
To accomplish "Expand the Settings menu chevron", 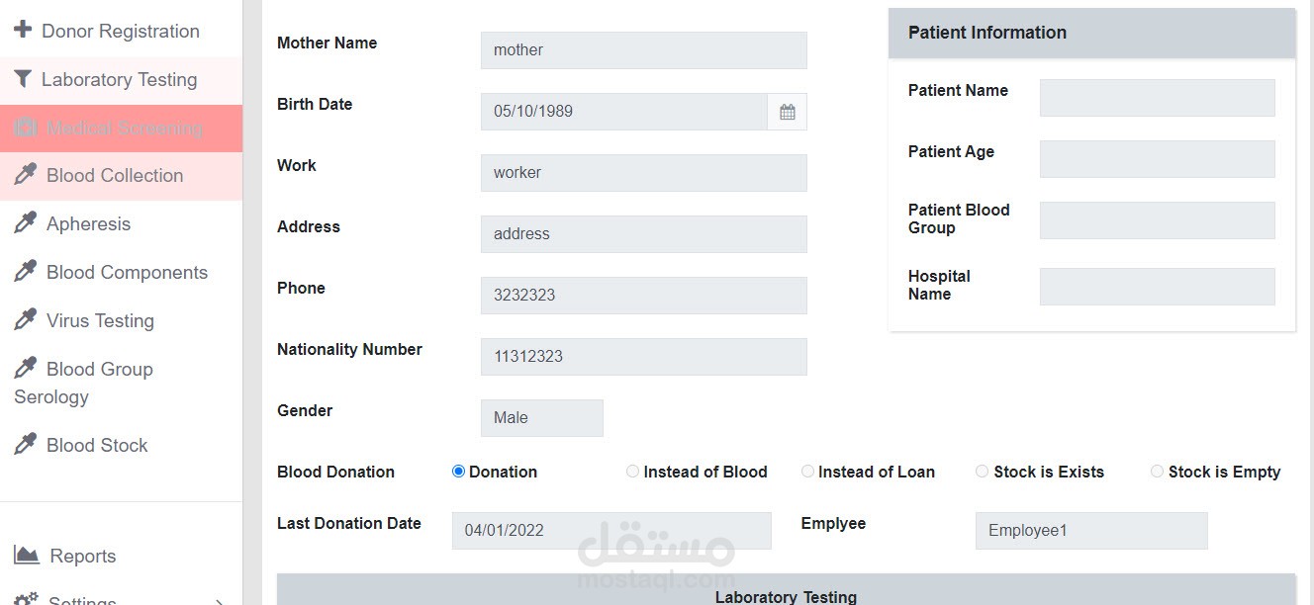I will coord(219,599).
